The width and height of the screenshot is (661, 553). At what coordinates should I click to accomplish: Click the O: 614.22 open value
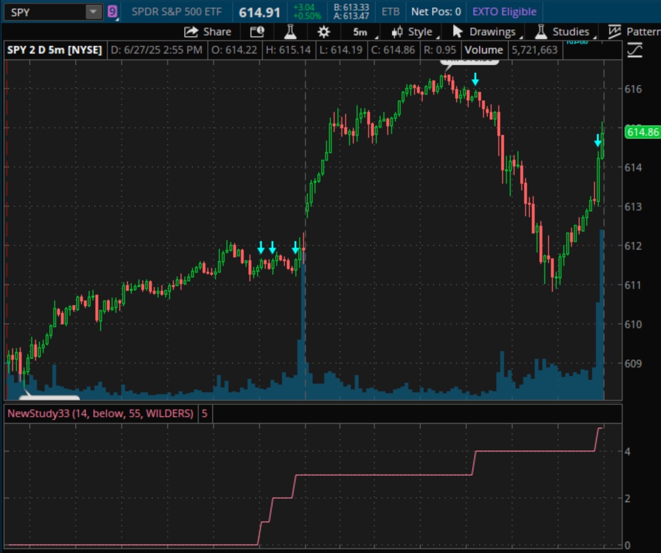234,50
